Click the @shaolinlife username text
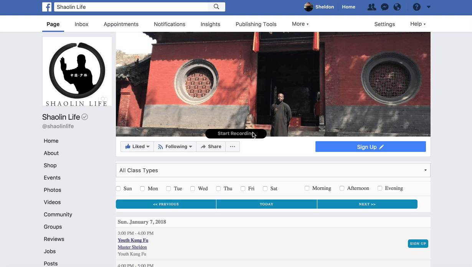Viewport: 472px width, 267px height. coord(58,126)
